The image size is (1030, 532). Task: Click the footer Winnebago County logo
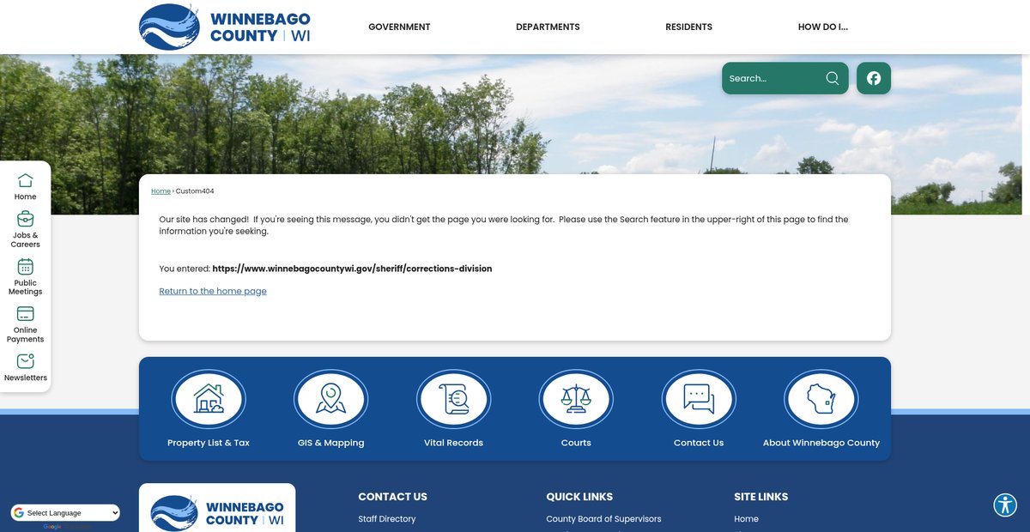(x=217, y=511)
